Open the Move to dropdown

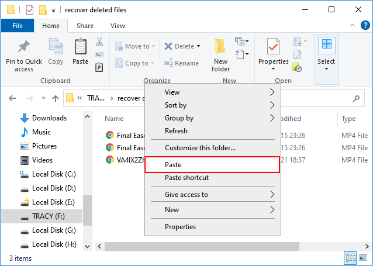(133, 46)
